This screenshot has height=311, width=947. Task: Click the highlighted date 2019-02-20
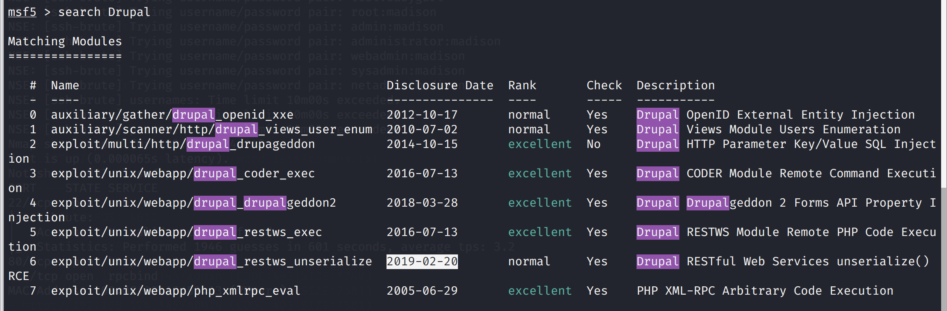[x=422, y=262]
